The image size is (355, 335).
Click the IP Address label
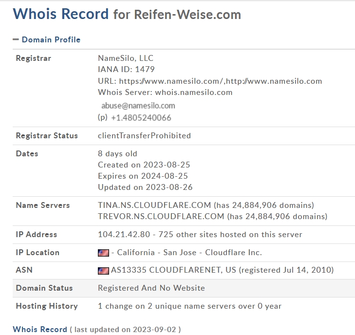(x=37, y=235)
